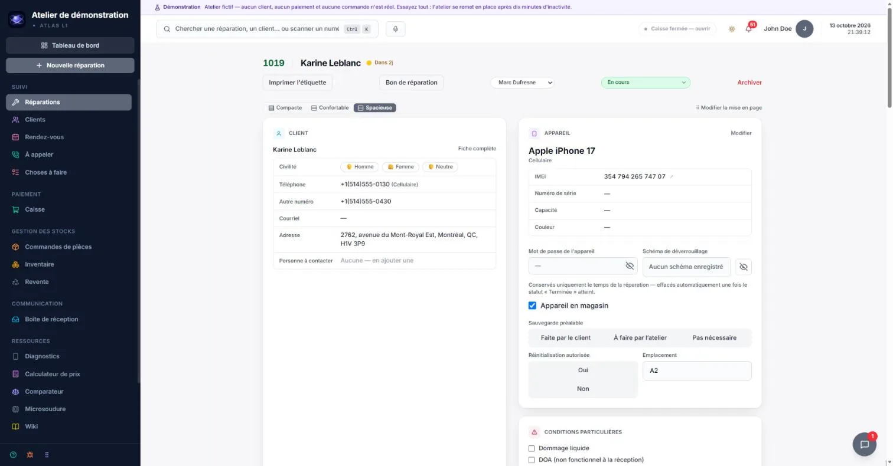Open the notifications bell icon
The width and height of the screenshot is (893, 466).
(x=749, y=28)
